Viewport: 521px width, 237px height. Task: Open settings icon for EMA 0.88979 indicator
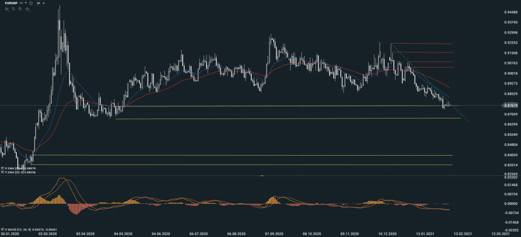tap(3, 168)
